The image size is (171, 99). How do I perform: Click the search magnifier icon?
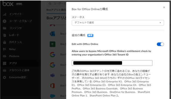pos(50,4)
